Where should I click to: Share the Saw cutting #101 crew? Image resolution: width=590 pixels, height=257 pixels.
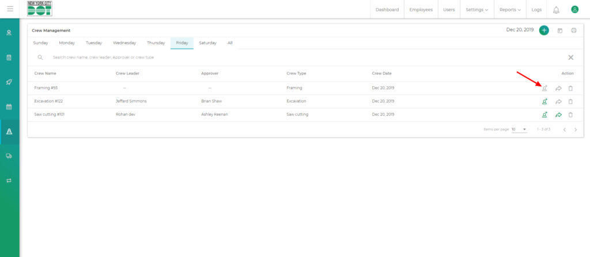click(558, 115)
